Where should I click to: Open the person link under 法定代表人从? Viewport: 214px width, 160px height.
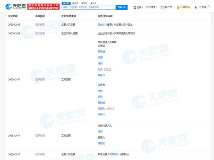pyautogui.click(x=100, y=131)
